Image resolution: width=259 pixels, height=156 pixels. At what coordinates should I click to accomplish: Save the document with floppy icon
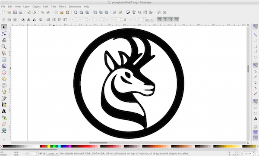click(x=15, y=12)
